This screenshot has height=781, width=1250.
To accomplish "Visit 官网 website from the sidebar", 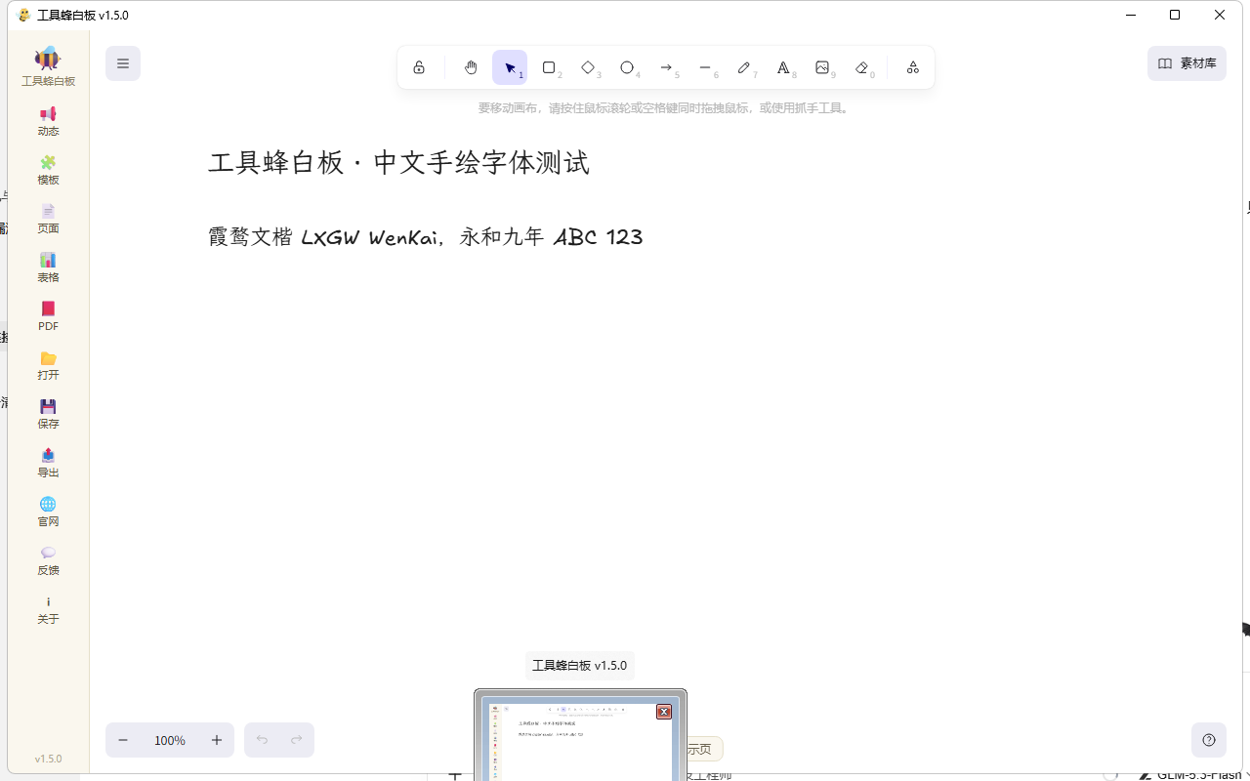I will coord(48,512).
